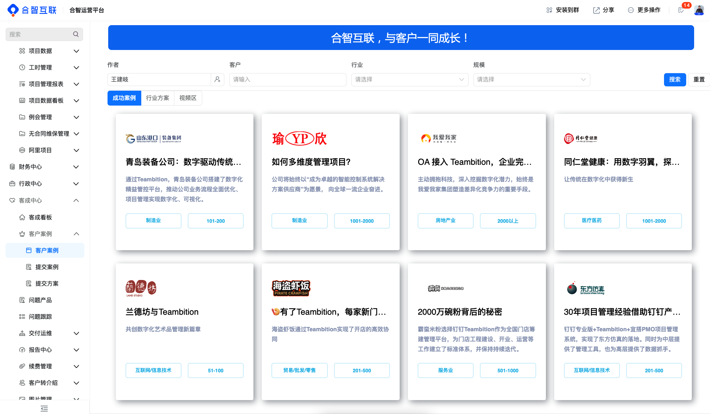
Task: Click the author person-add icon
Action: coord(217,79)
